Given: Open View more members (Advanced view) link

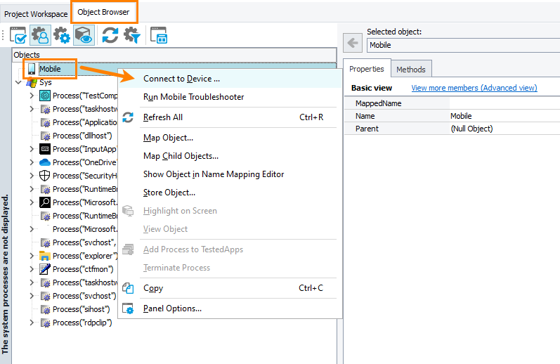Looking at the screenshot, I should pyautogui.click(x=474, y=88).
